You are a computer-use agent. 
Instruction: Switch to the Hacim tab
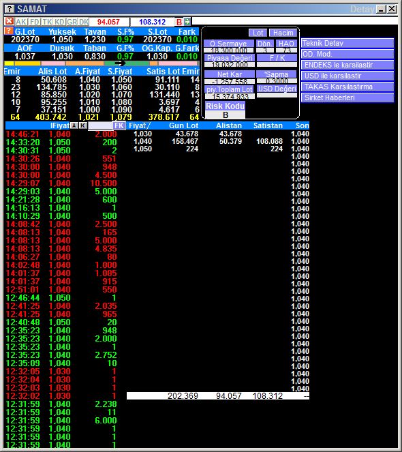(x=283, y=33)
